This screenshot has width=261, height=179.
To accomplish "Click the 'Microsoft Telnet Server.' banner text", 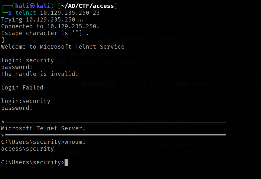I will 43,128.
